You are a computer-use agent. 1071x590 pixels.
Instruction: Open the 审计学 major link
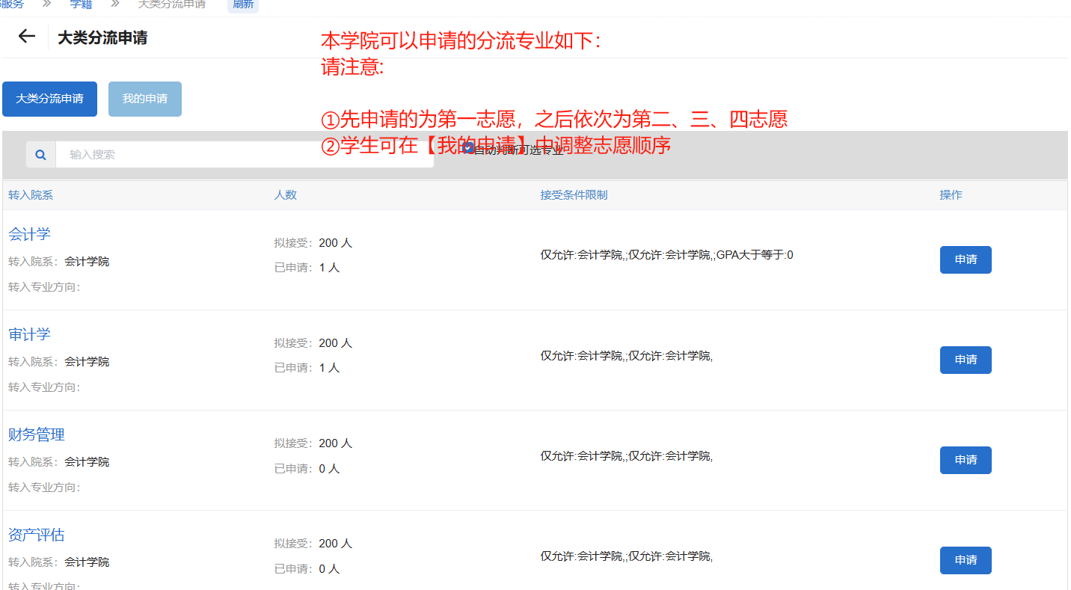[x=29, y=334]
